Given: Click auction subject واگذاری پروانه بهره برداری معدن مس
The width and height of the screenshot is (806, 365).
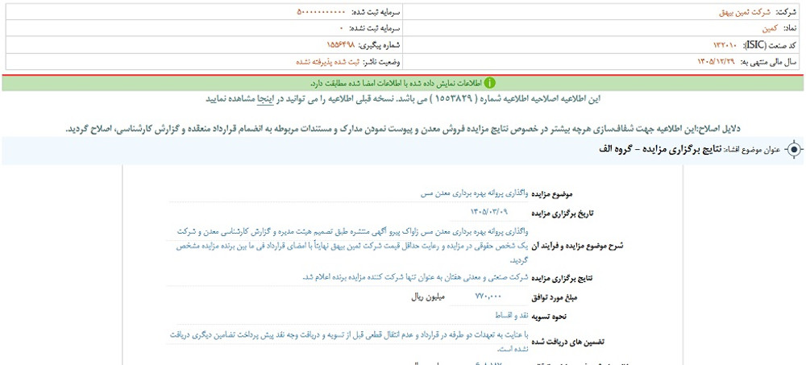Looking at the screenshot, I should tap(475, 194).
